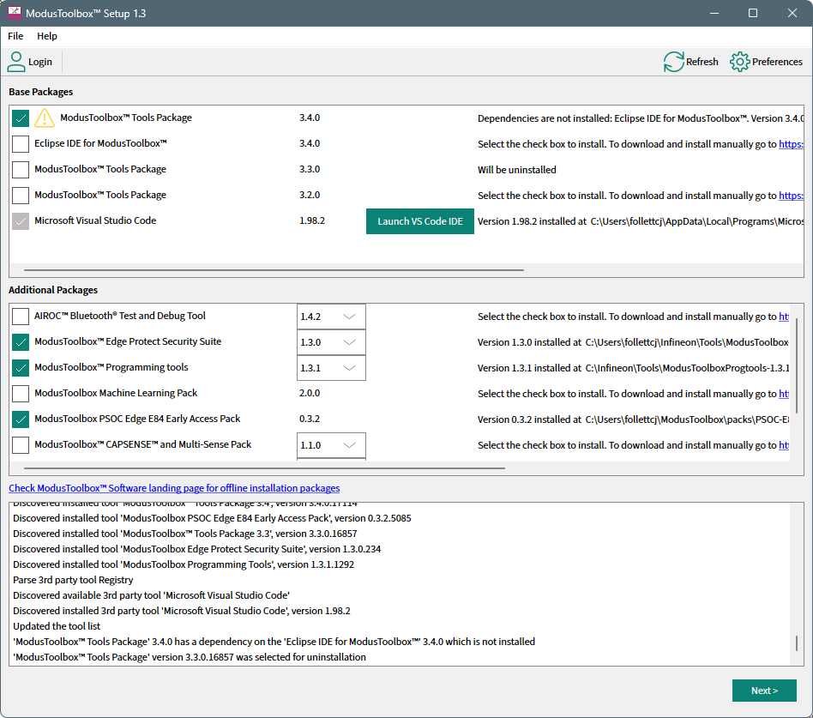The image size is (813, 718).
Task: Click the yellow warning triangle icon
Action: (x=45, y=118)
